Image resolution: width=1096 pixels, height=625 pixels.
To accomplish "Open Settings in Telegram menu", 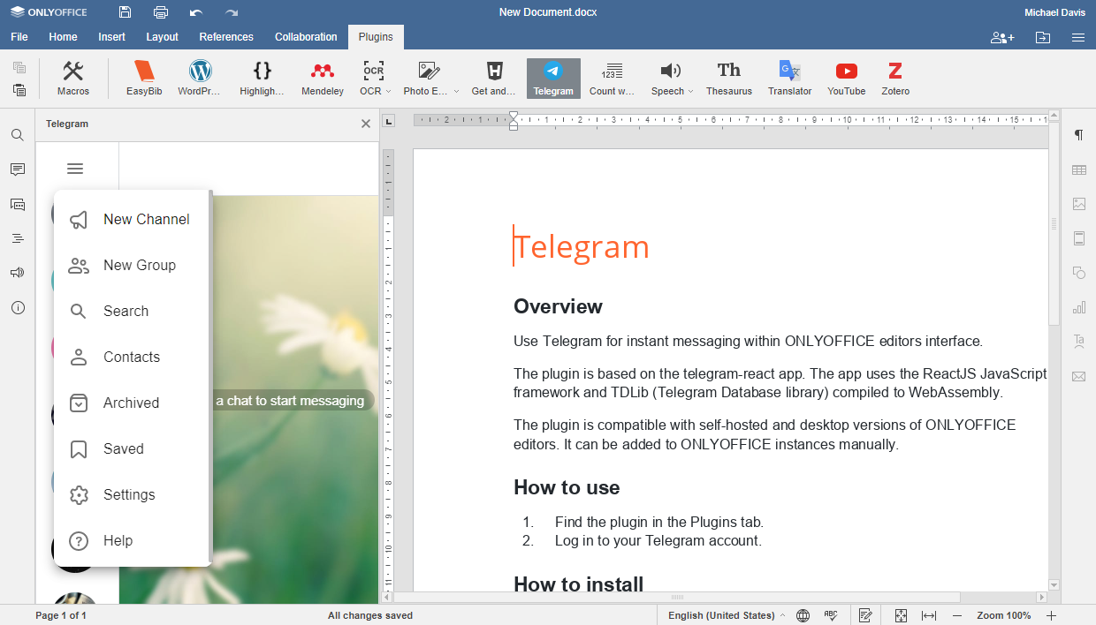I will coord(132,494).
